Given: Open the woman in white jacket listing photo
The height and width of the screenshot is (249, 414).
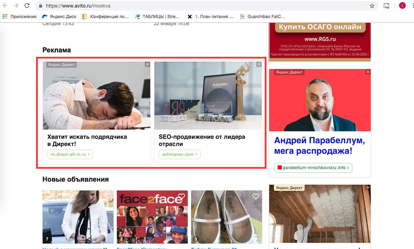Looking at the screenshot, I should 78,217.
